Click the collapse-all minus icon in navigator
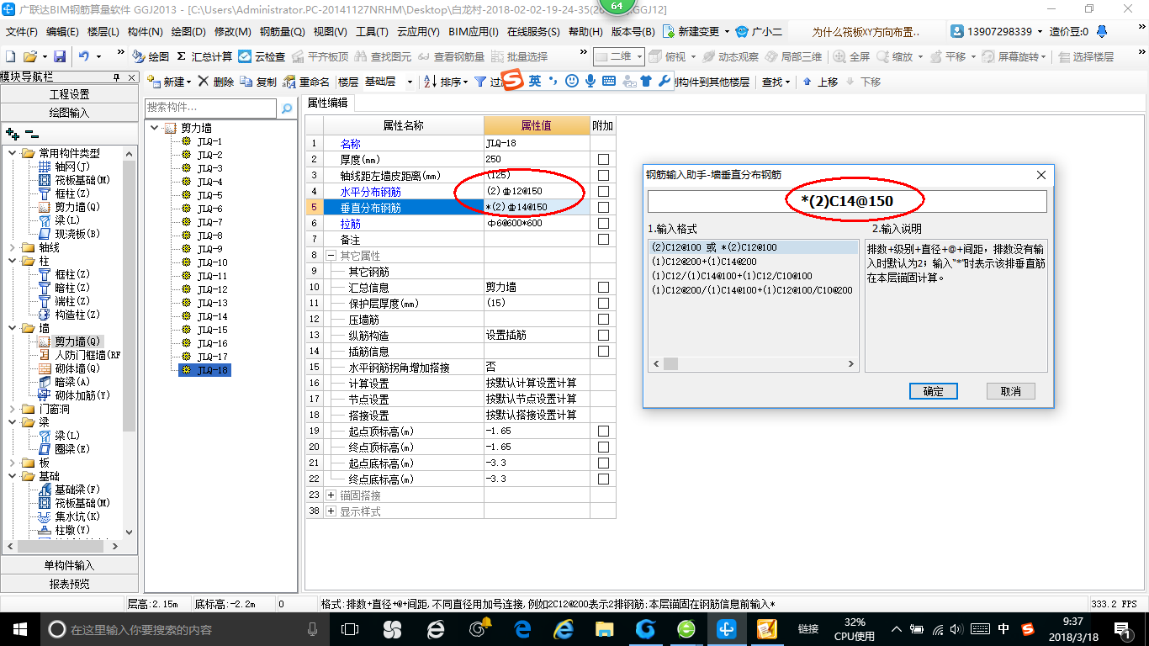Image resolution: width=1149 pixels, height=646 pixels. click(31, 133)
